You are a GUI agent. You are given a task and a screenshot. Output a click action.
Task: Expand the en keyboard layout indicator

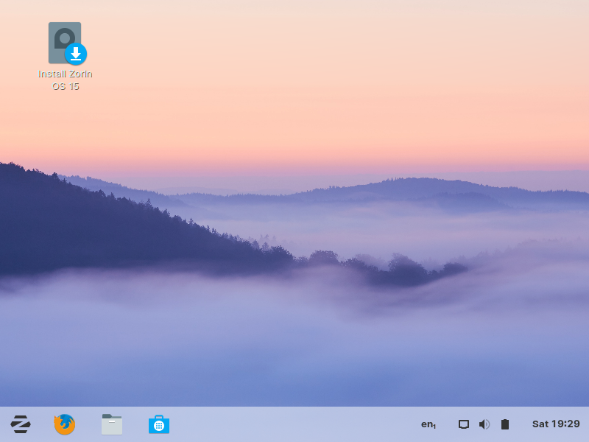[428, 424]
